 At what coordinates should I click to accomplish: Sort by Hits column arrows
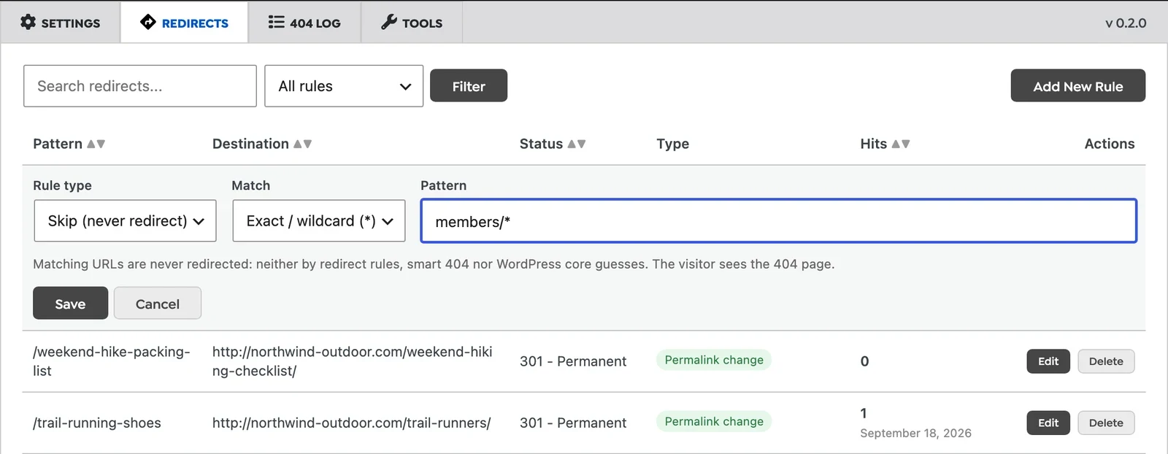click(x=901, y=144)
